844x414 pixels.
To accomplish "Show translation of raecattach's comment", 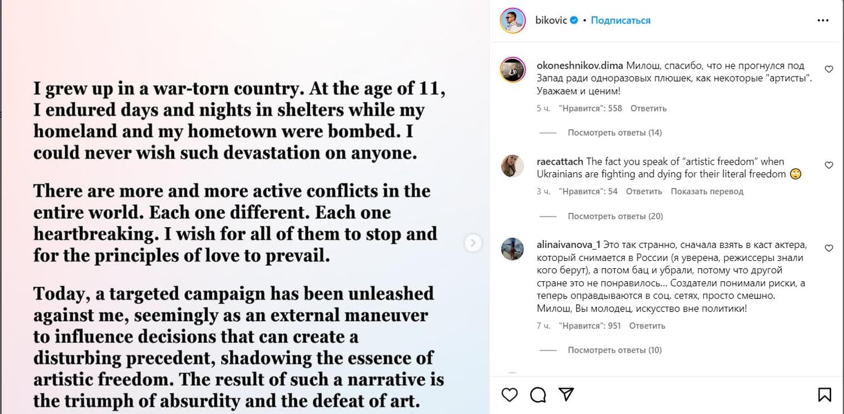I will (x=707, y=191).
